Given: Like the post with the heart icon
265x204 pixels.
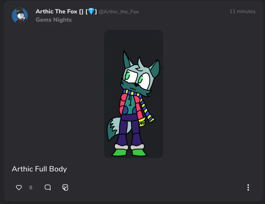Looking at the screenshot, I should [19, 187].
